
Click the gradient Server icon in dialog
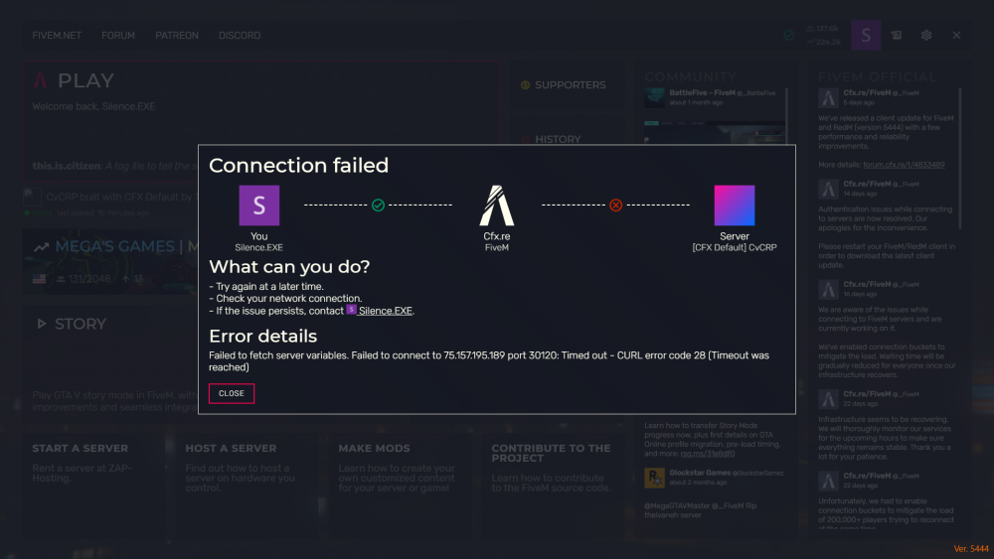[735, 206]
